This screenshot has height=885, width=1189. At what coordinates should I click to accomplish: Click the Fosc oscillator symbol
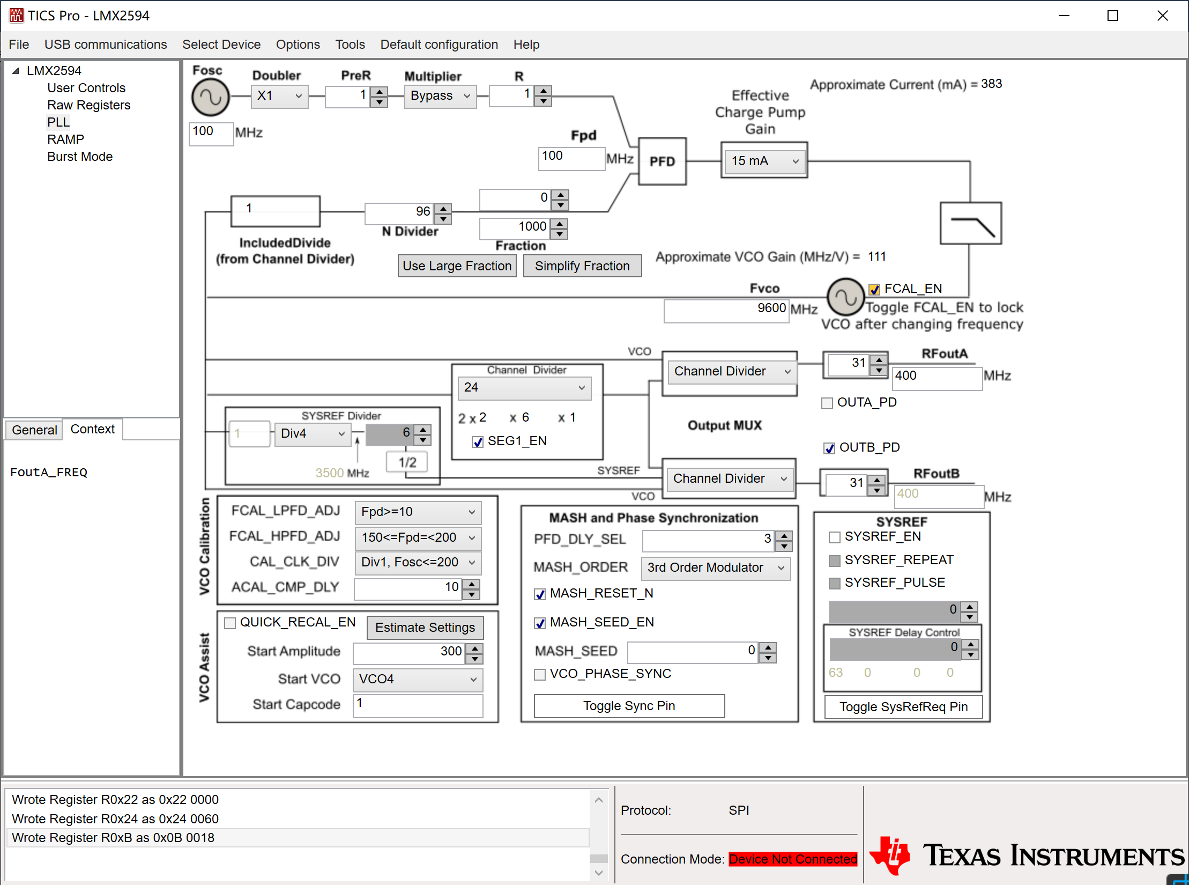tap(210, 98)
